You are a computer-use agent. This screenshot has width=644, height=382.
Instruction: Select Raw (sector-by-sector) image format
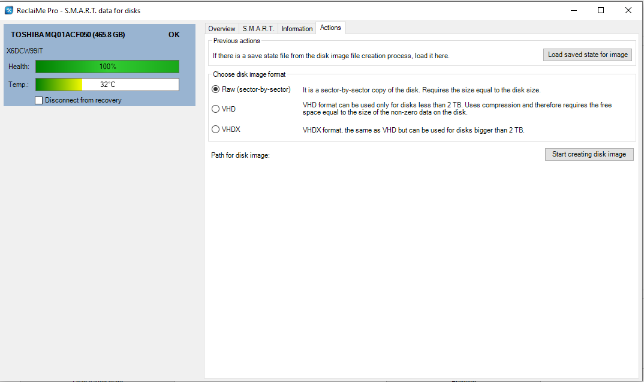click(x=251, y=89)
